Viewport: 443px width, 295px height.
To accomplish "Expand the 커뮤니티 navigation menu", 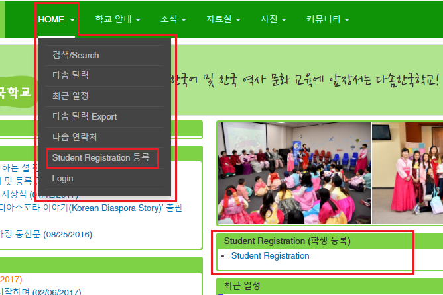I will tap(327, 20).
